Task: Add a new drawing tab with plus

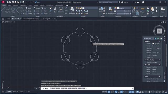Action: pos(55,19)
